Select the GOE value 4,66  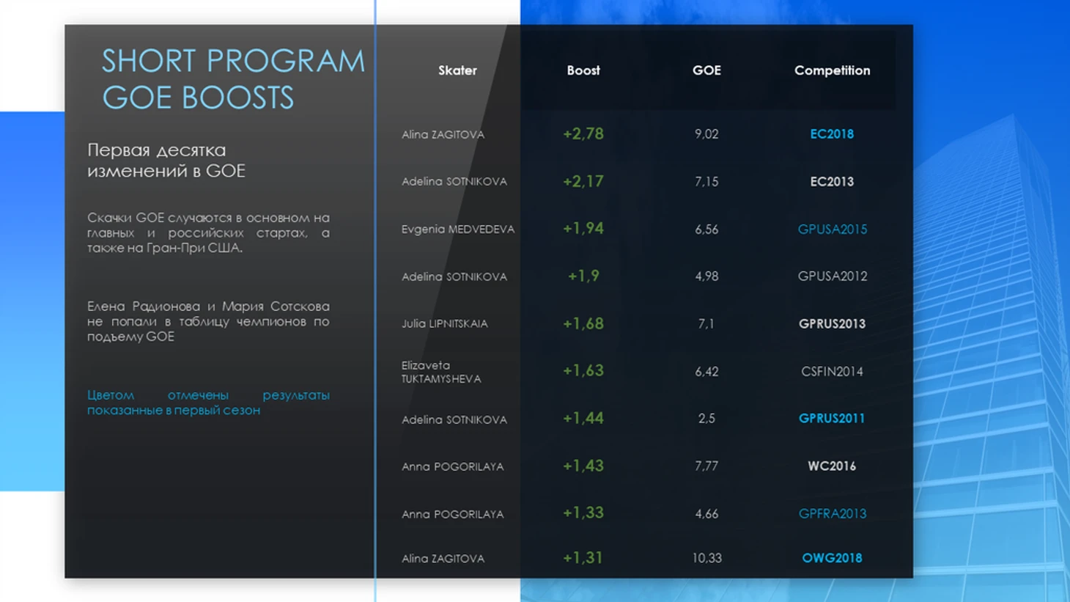click(706, 514)
